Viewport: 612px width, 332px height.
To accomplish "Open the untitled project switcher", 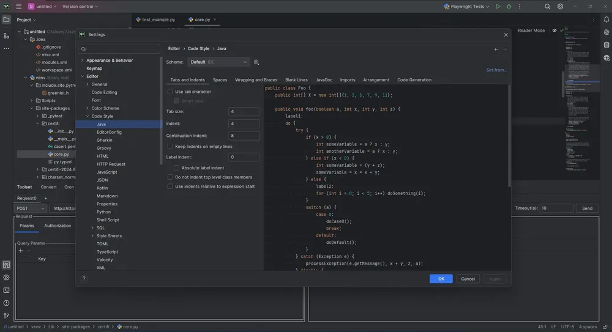I will point(42,7).
